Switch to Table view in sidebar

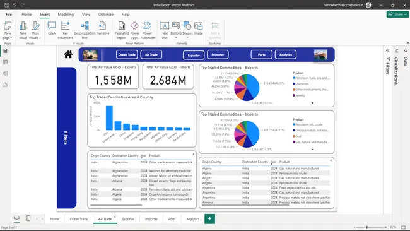[x=5, y=62]
